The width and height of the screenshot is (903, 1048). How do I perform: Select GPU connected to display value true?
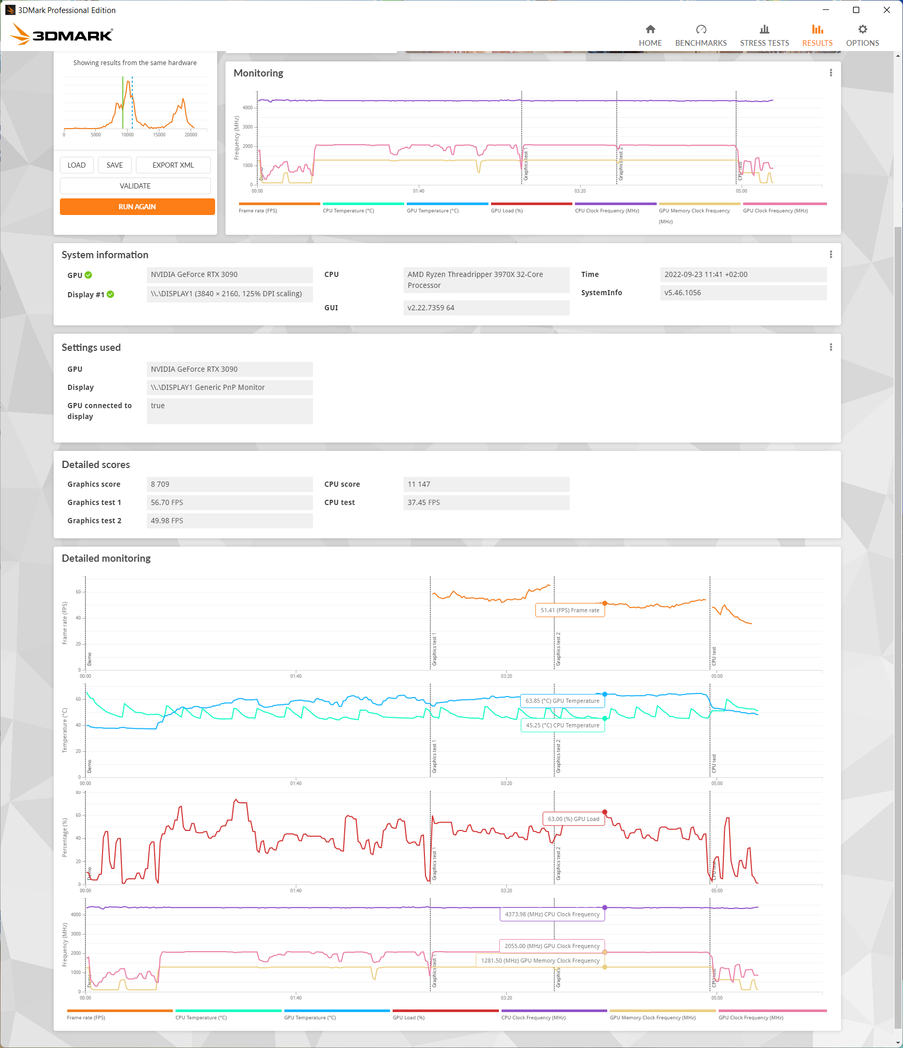click(x=230, y=411)
